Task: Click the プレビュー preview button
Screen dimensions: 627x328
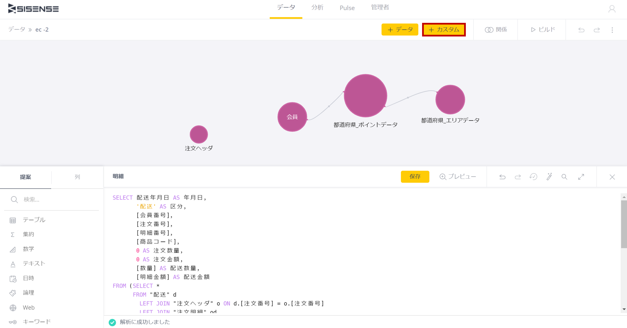Action: pos(458,177)
